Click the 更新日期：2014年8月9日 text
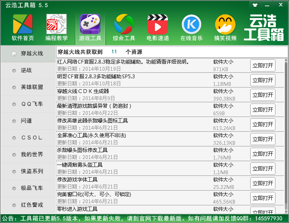The width and height of the screenshot is (289, 223). (x=86, y=98)
